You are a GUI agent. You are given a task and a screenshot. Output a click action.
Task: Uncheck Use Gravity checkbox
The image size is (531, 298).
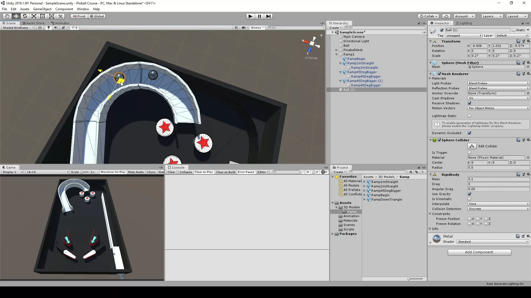point(469,194)
